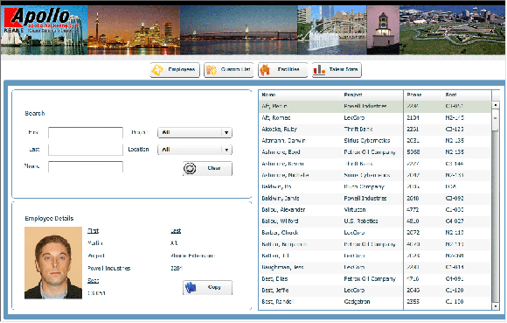Viewport: 507px width, 323px height.
Task: Click the 'U.S. Robotics' project cell
Action: click(361, 221)
